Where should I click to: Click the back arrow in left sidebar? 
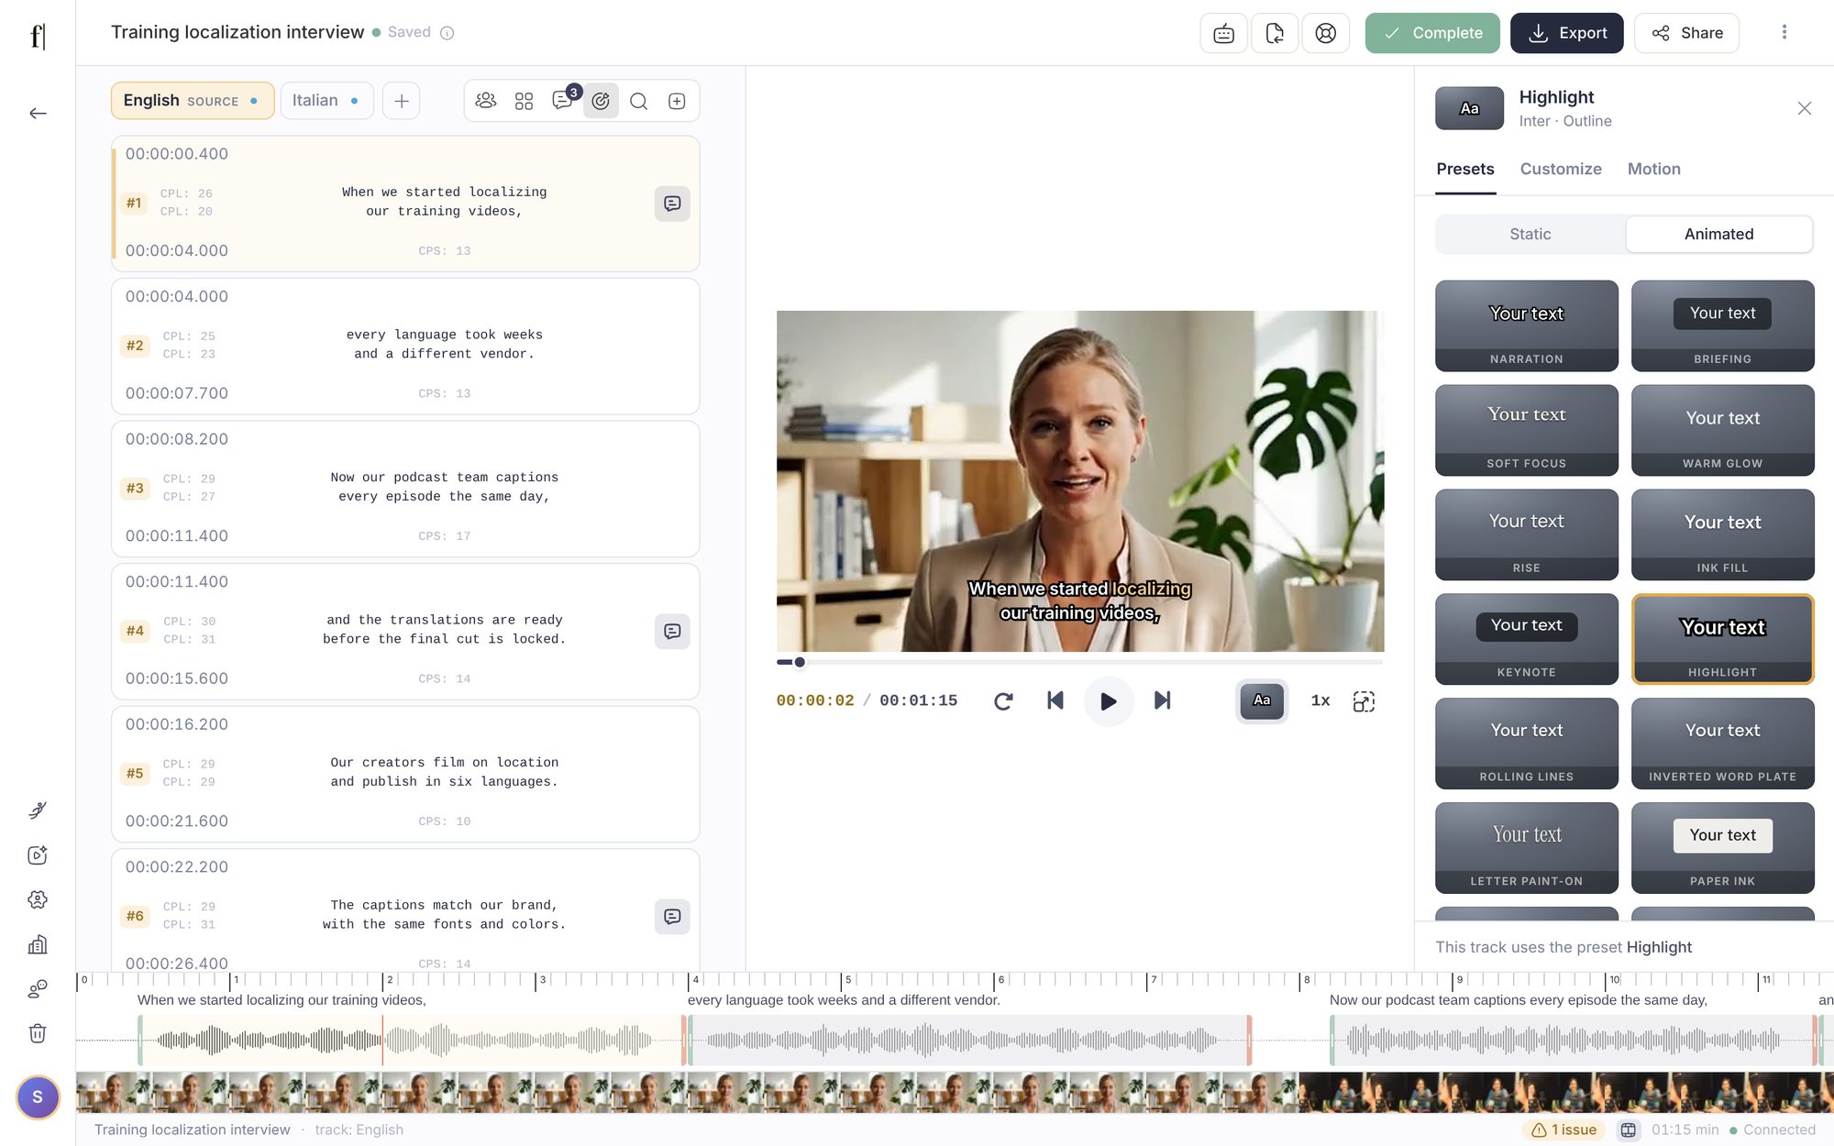[38, 114]
